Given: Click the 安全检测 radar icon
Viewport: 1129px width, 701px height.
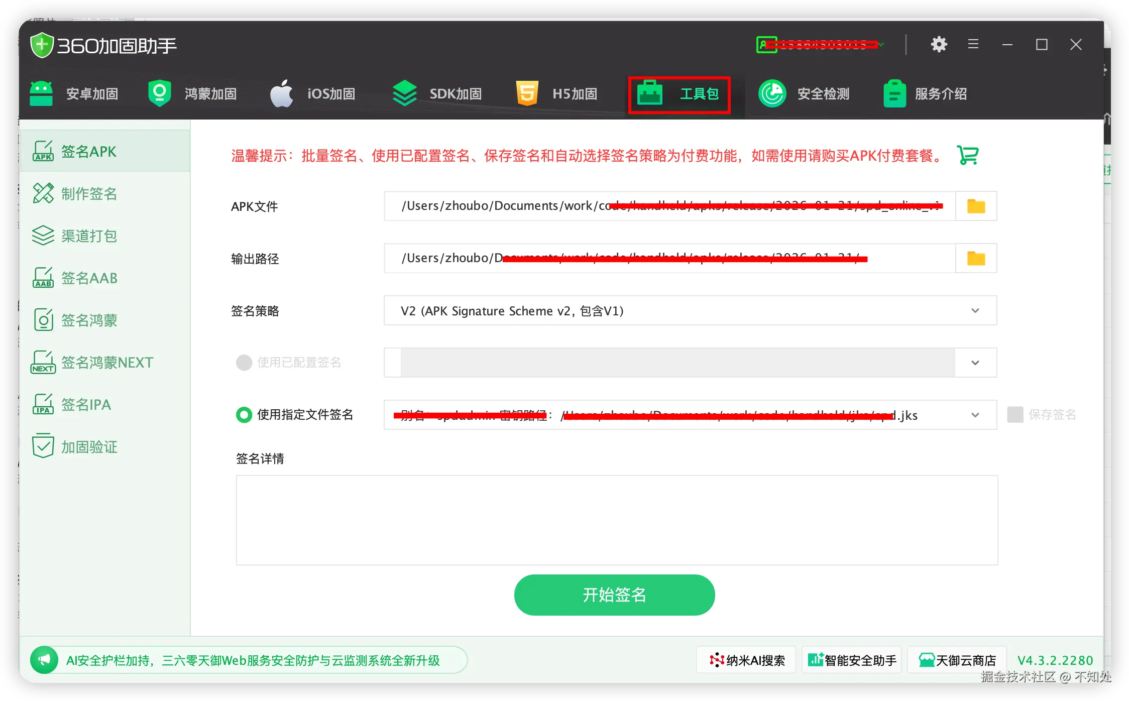Looking at the screenshot, I should click(772, 94).
